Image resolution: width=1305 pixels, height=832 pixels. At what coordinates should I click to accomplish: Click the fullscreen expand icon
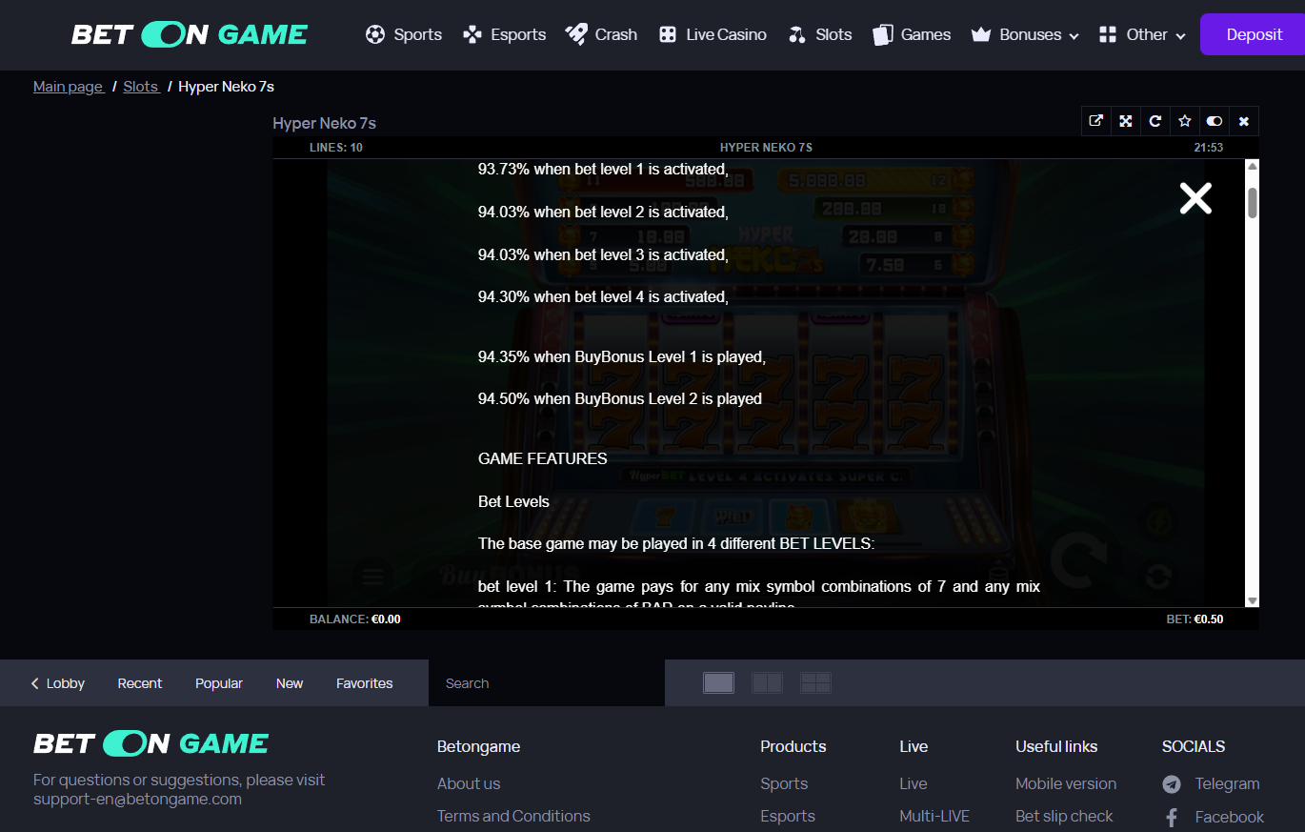1126,121
